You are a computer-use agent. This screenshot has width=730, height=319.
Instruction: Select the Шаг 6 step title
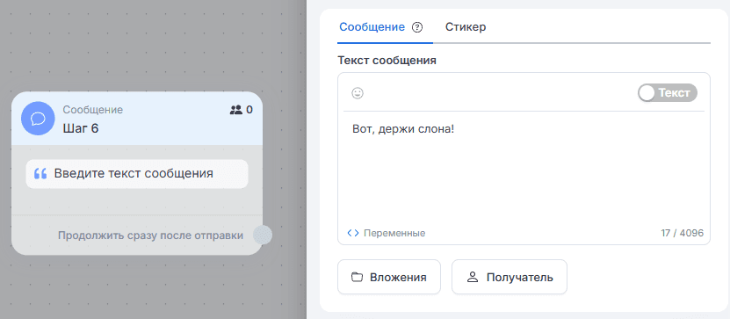pyautogui.click(x=81, y=128)
